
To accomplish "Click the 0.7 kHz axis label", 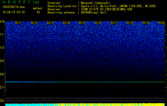I will pyautogui.click(x=2, y=87).
